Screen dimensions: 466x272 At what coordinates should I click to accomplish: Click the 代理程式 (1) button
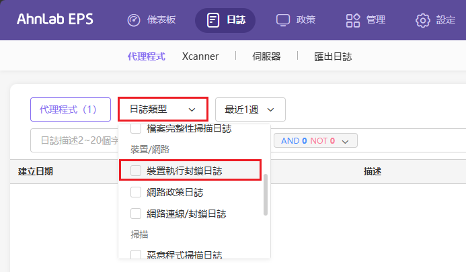pyautogui.click(x=71, y=109)
